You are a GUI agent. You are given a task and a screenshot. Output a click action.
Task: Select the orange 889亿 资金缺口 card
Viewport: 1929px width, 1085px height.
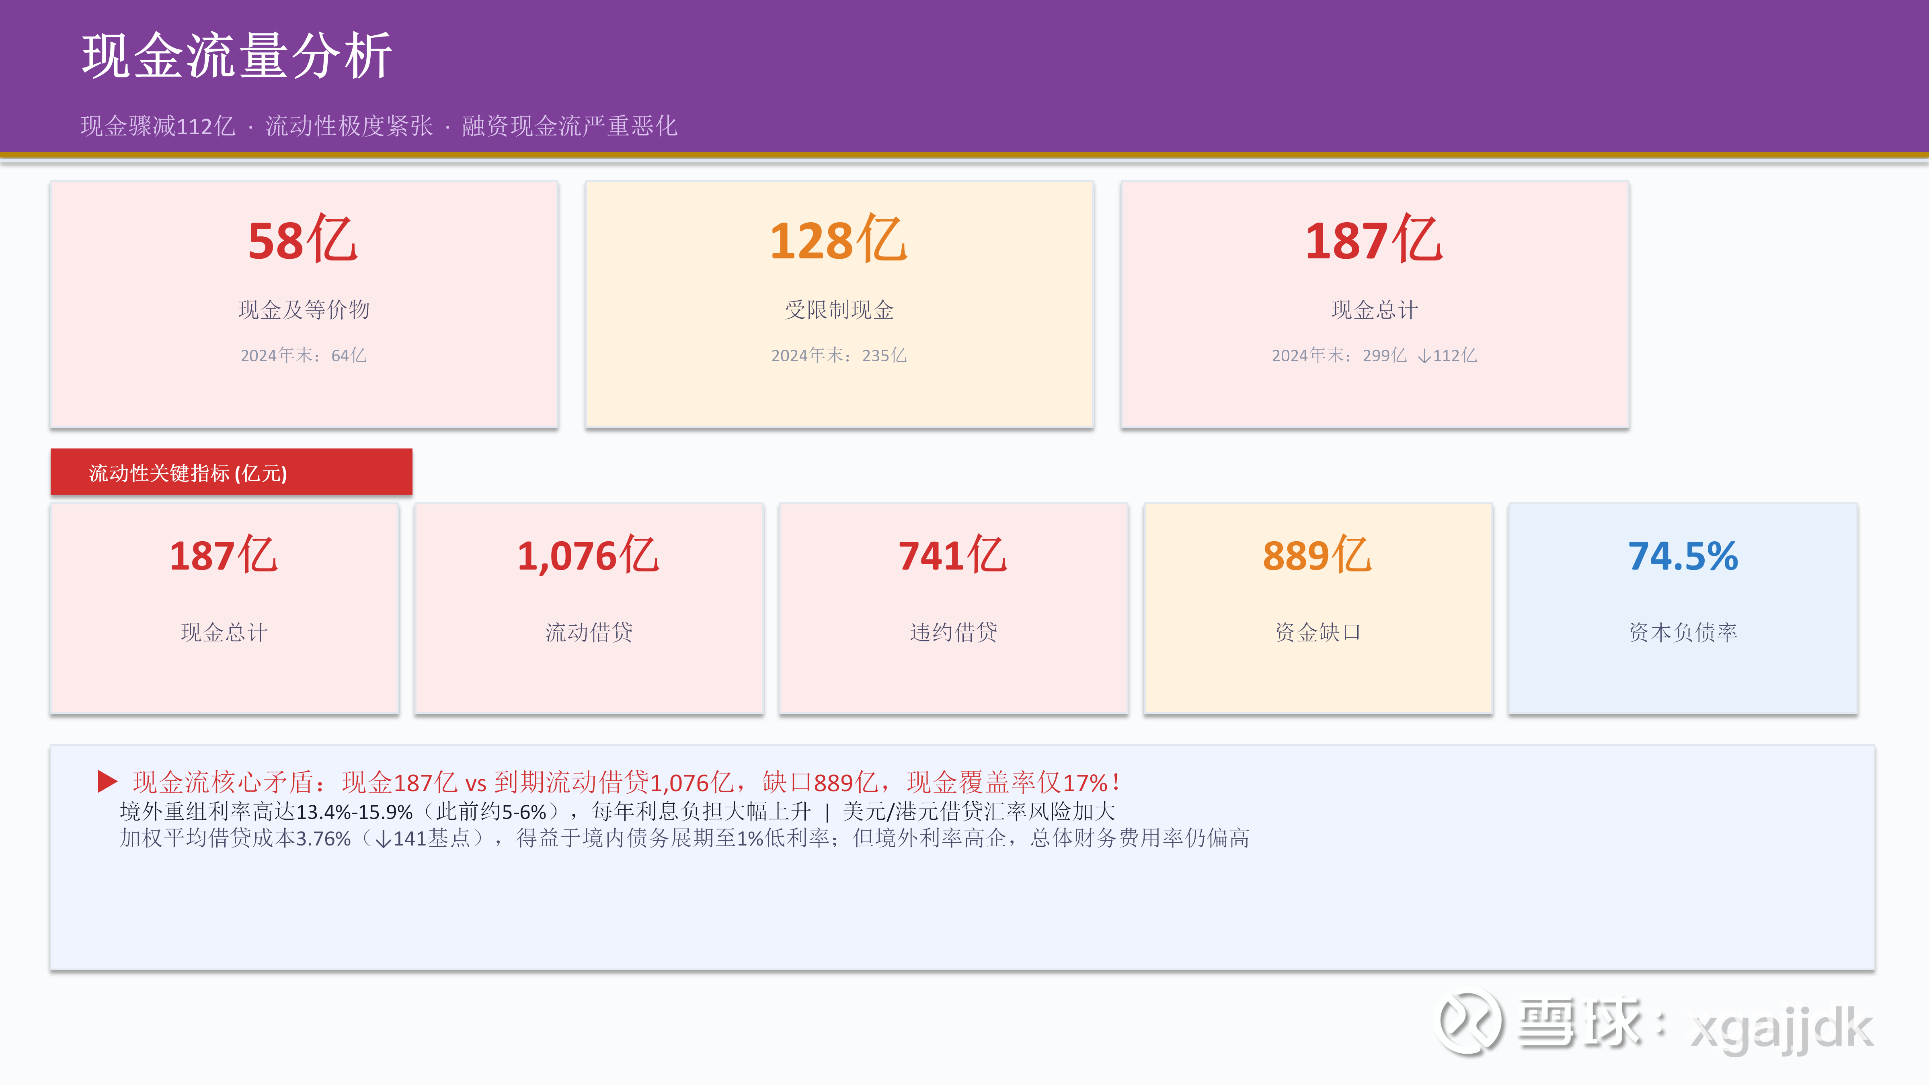pos(1318,608)
